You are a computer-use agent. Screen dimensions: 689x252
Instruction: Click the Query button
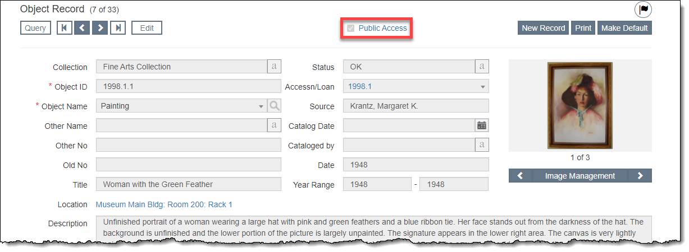point(35,28)
